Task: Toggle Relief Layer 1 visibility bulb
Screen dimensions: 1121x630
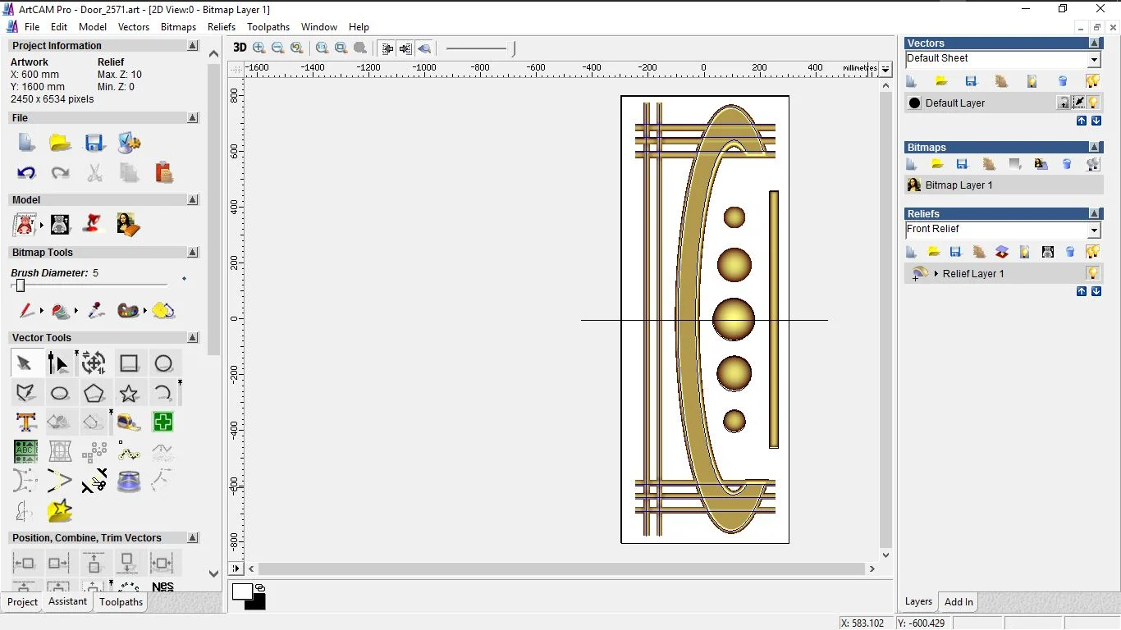Action: 1093,273
